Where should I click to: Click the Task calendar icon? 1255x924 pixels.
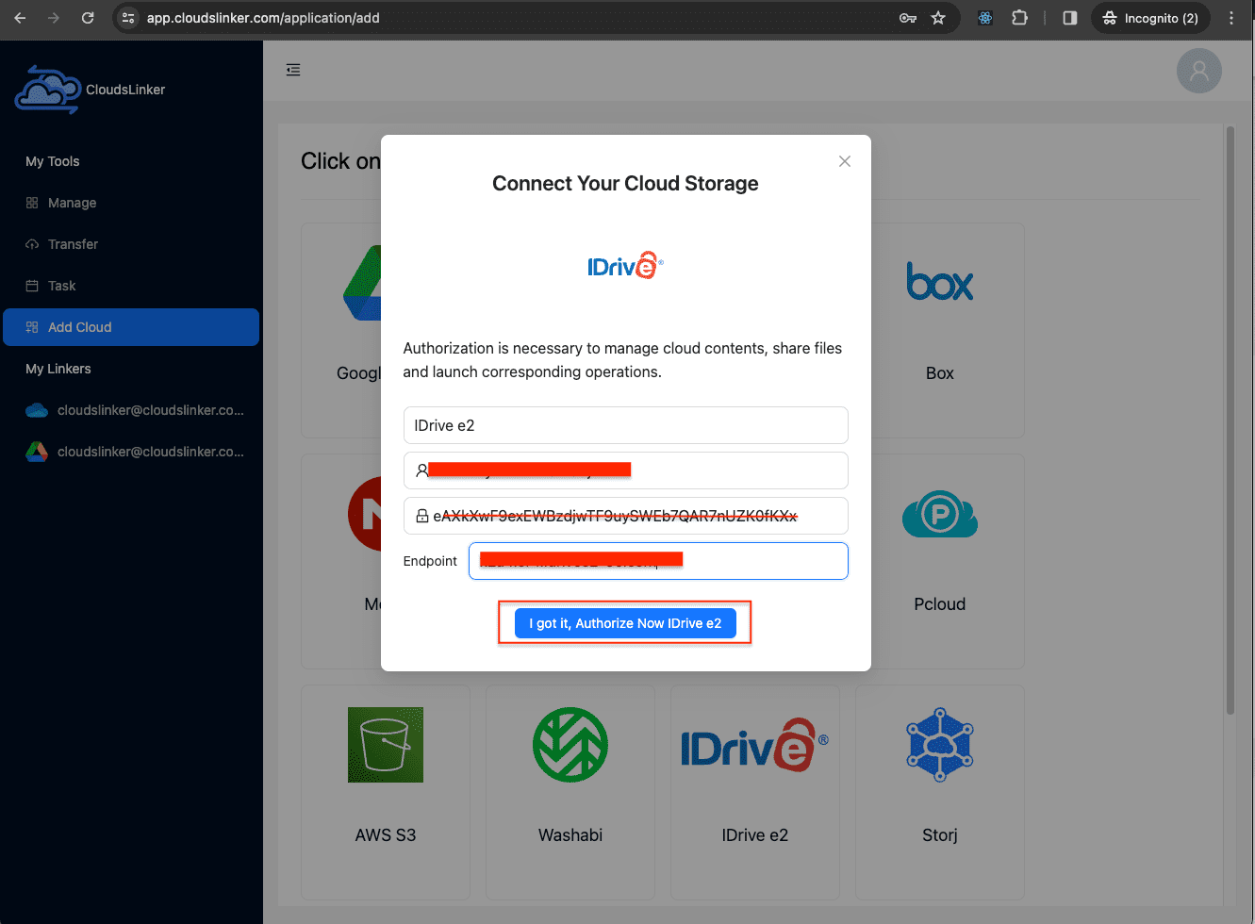(x=32, y=286)
